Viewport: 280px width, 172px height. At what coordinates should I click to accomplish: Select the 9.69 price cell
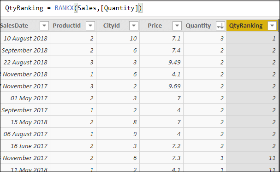coord(161,86)
